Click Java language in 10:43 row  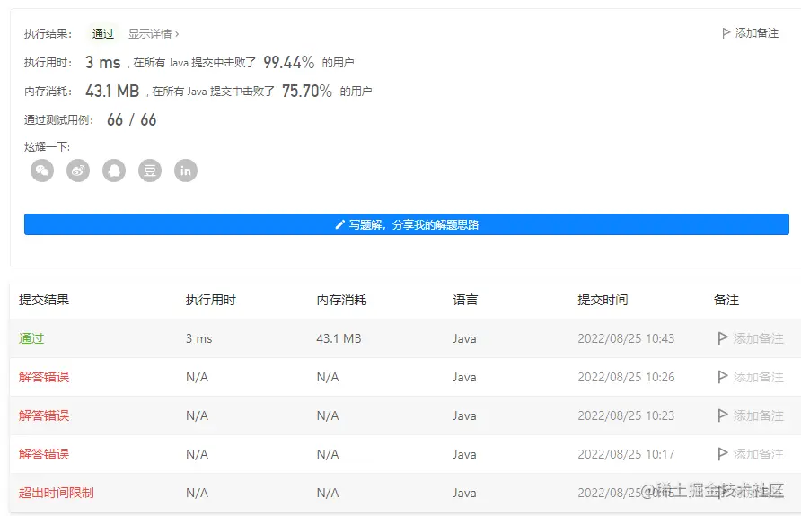point(464,338)
